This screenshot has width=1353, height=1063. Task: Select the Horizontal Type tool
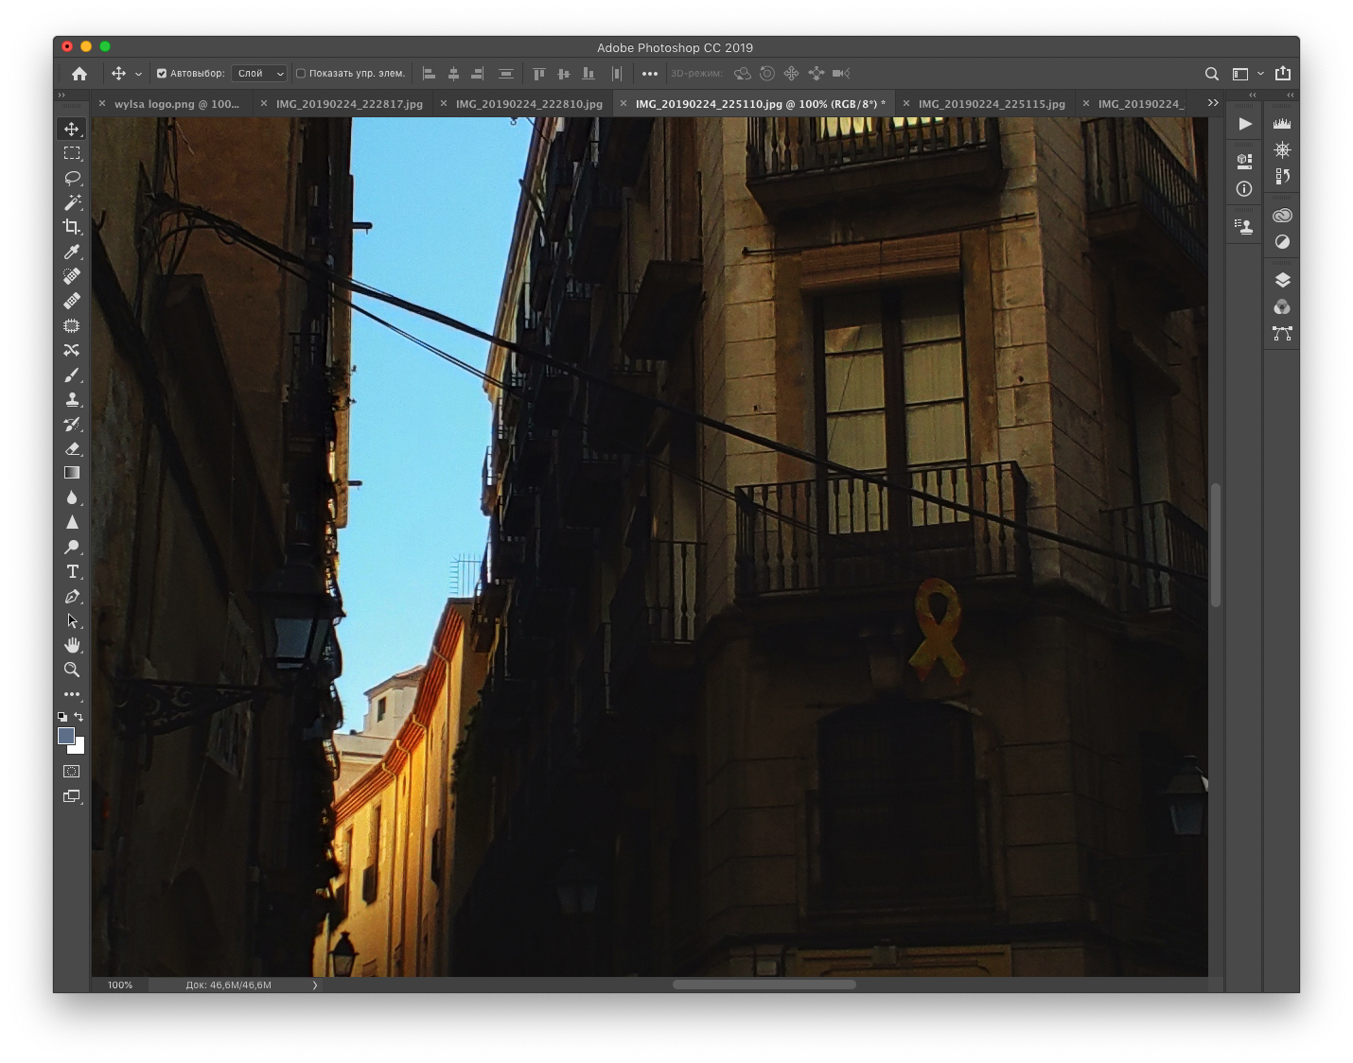point(72,571)
